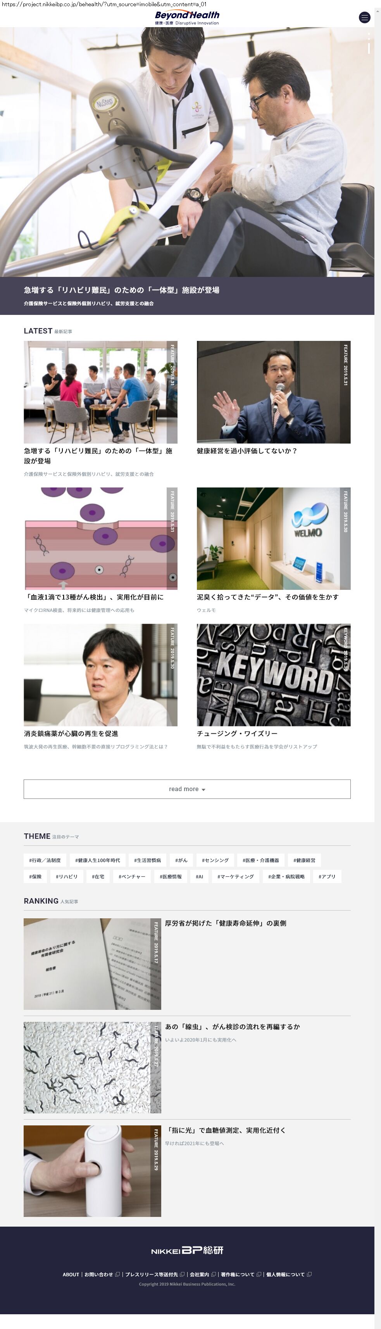
Task: Open ranking article about 線虫 cancer screening
Action: (232, 1027)
